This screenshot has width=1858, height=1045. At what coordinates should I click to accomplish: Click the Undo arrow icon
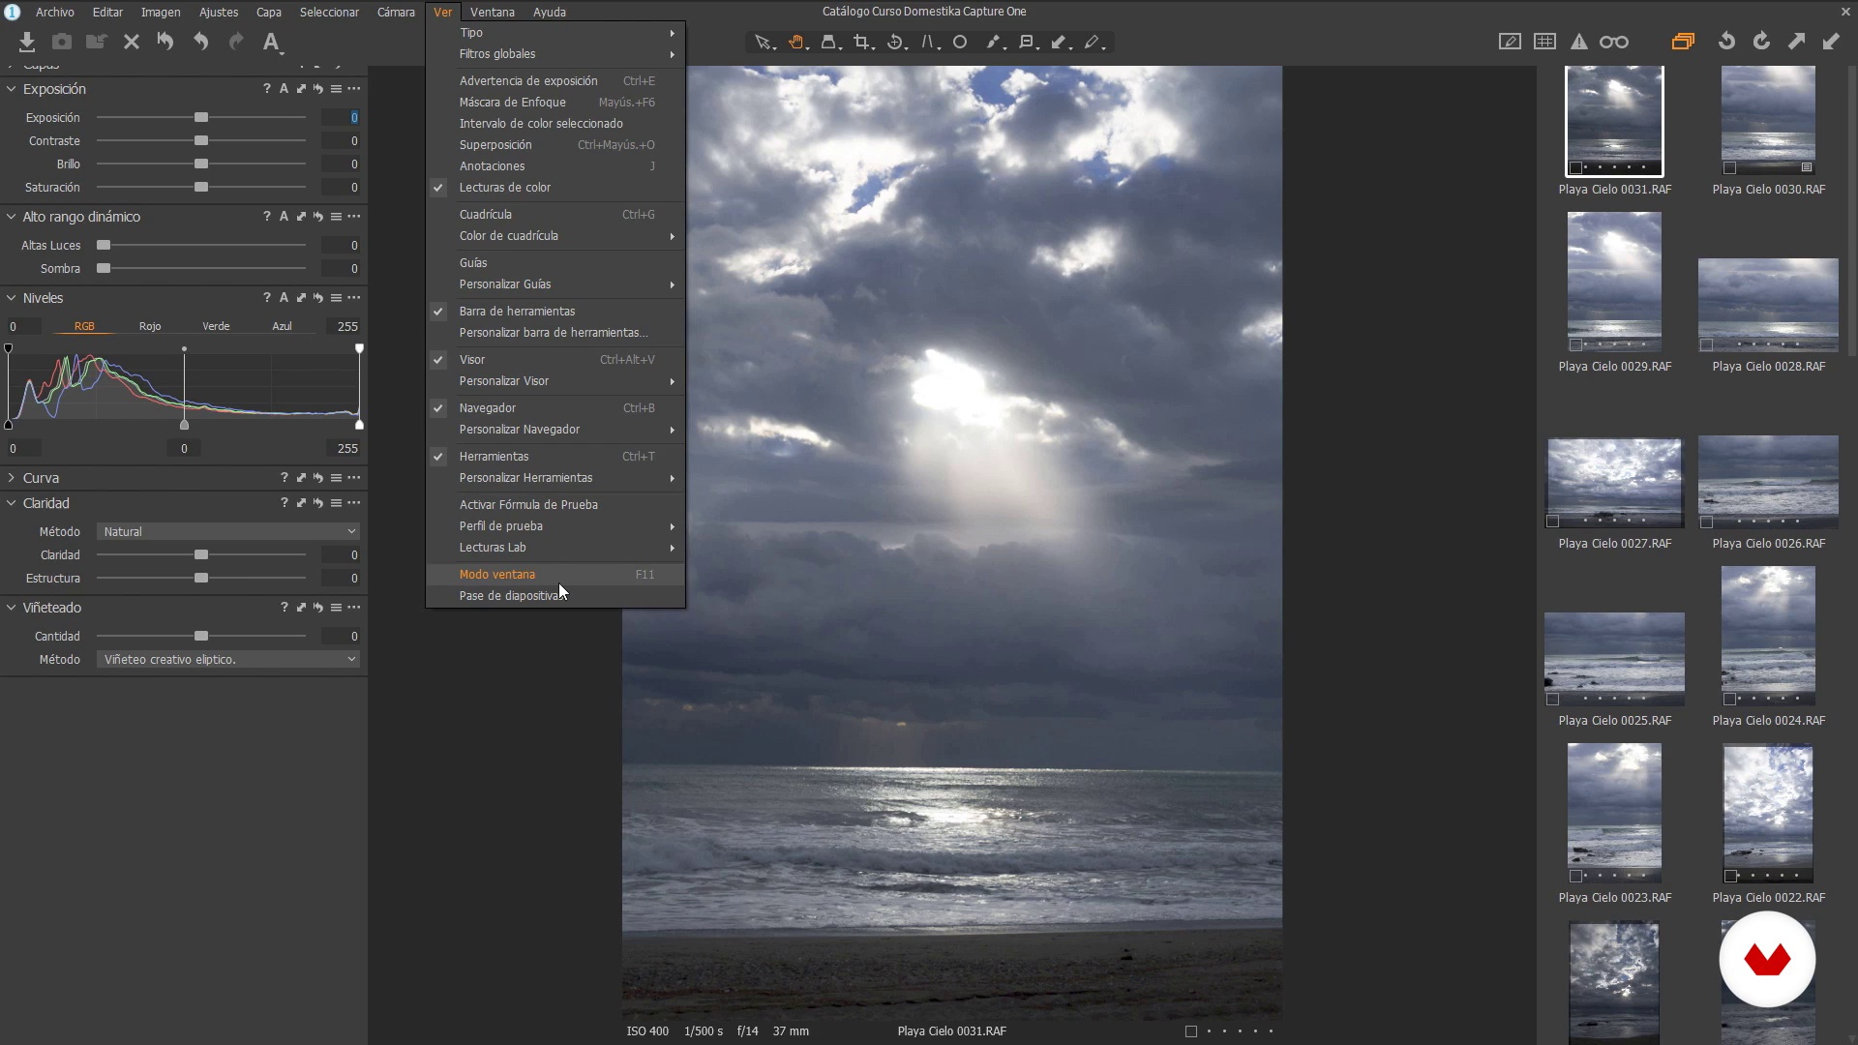click(x=200, y=42)
